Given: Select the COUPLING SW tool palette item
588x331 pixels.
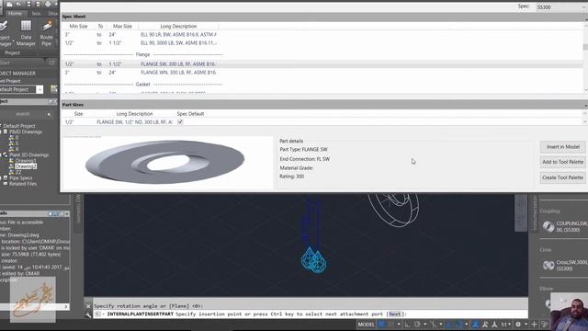Looking at the screenshot, I should [564, 226].
